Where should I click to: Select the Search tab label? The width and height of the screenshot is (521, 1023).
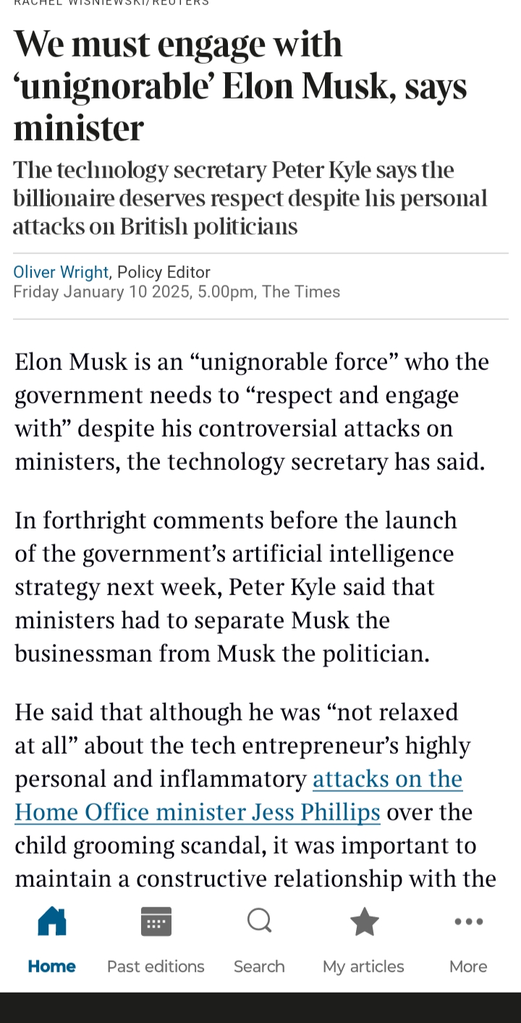click(259, 967)
